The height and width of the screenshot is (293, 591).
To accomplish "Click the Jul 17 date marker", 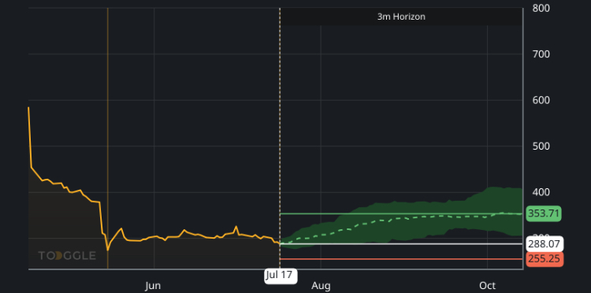I will tap(281, 276).
